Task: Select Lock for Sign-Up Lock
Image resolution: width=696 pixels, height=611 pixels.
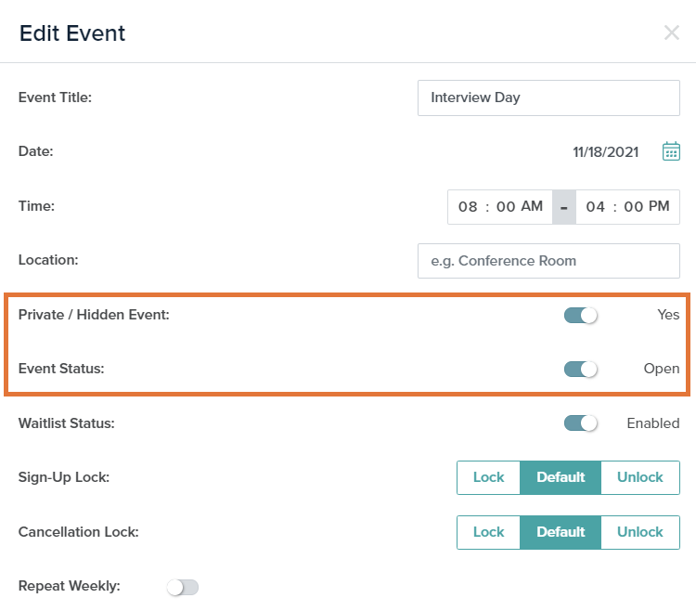Action: coord(488,477)
